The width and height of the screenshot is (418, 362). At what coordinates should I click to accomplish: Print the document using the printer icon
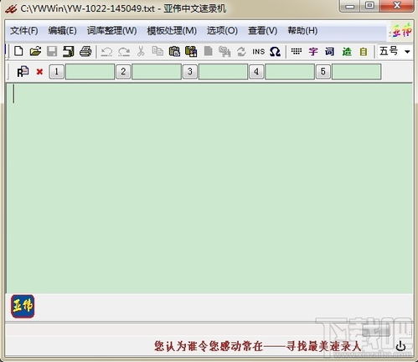(85, 52)
